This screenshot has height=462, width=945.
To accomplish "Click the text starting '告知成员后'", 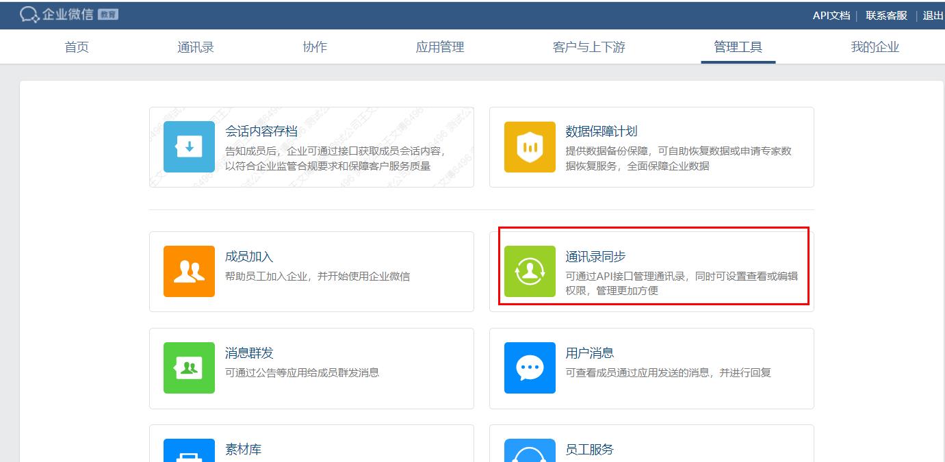I will coord(335,159).
